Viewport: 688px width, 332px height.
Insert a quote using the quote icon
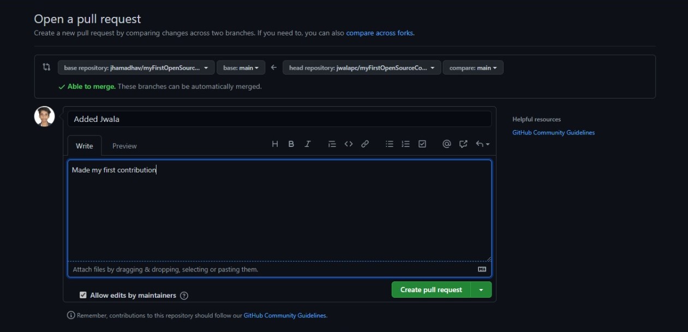click(332, 144)
